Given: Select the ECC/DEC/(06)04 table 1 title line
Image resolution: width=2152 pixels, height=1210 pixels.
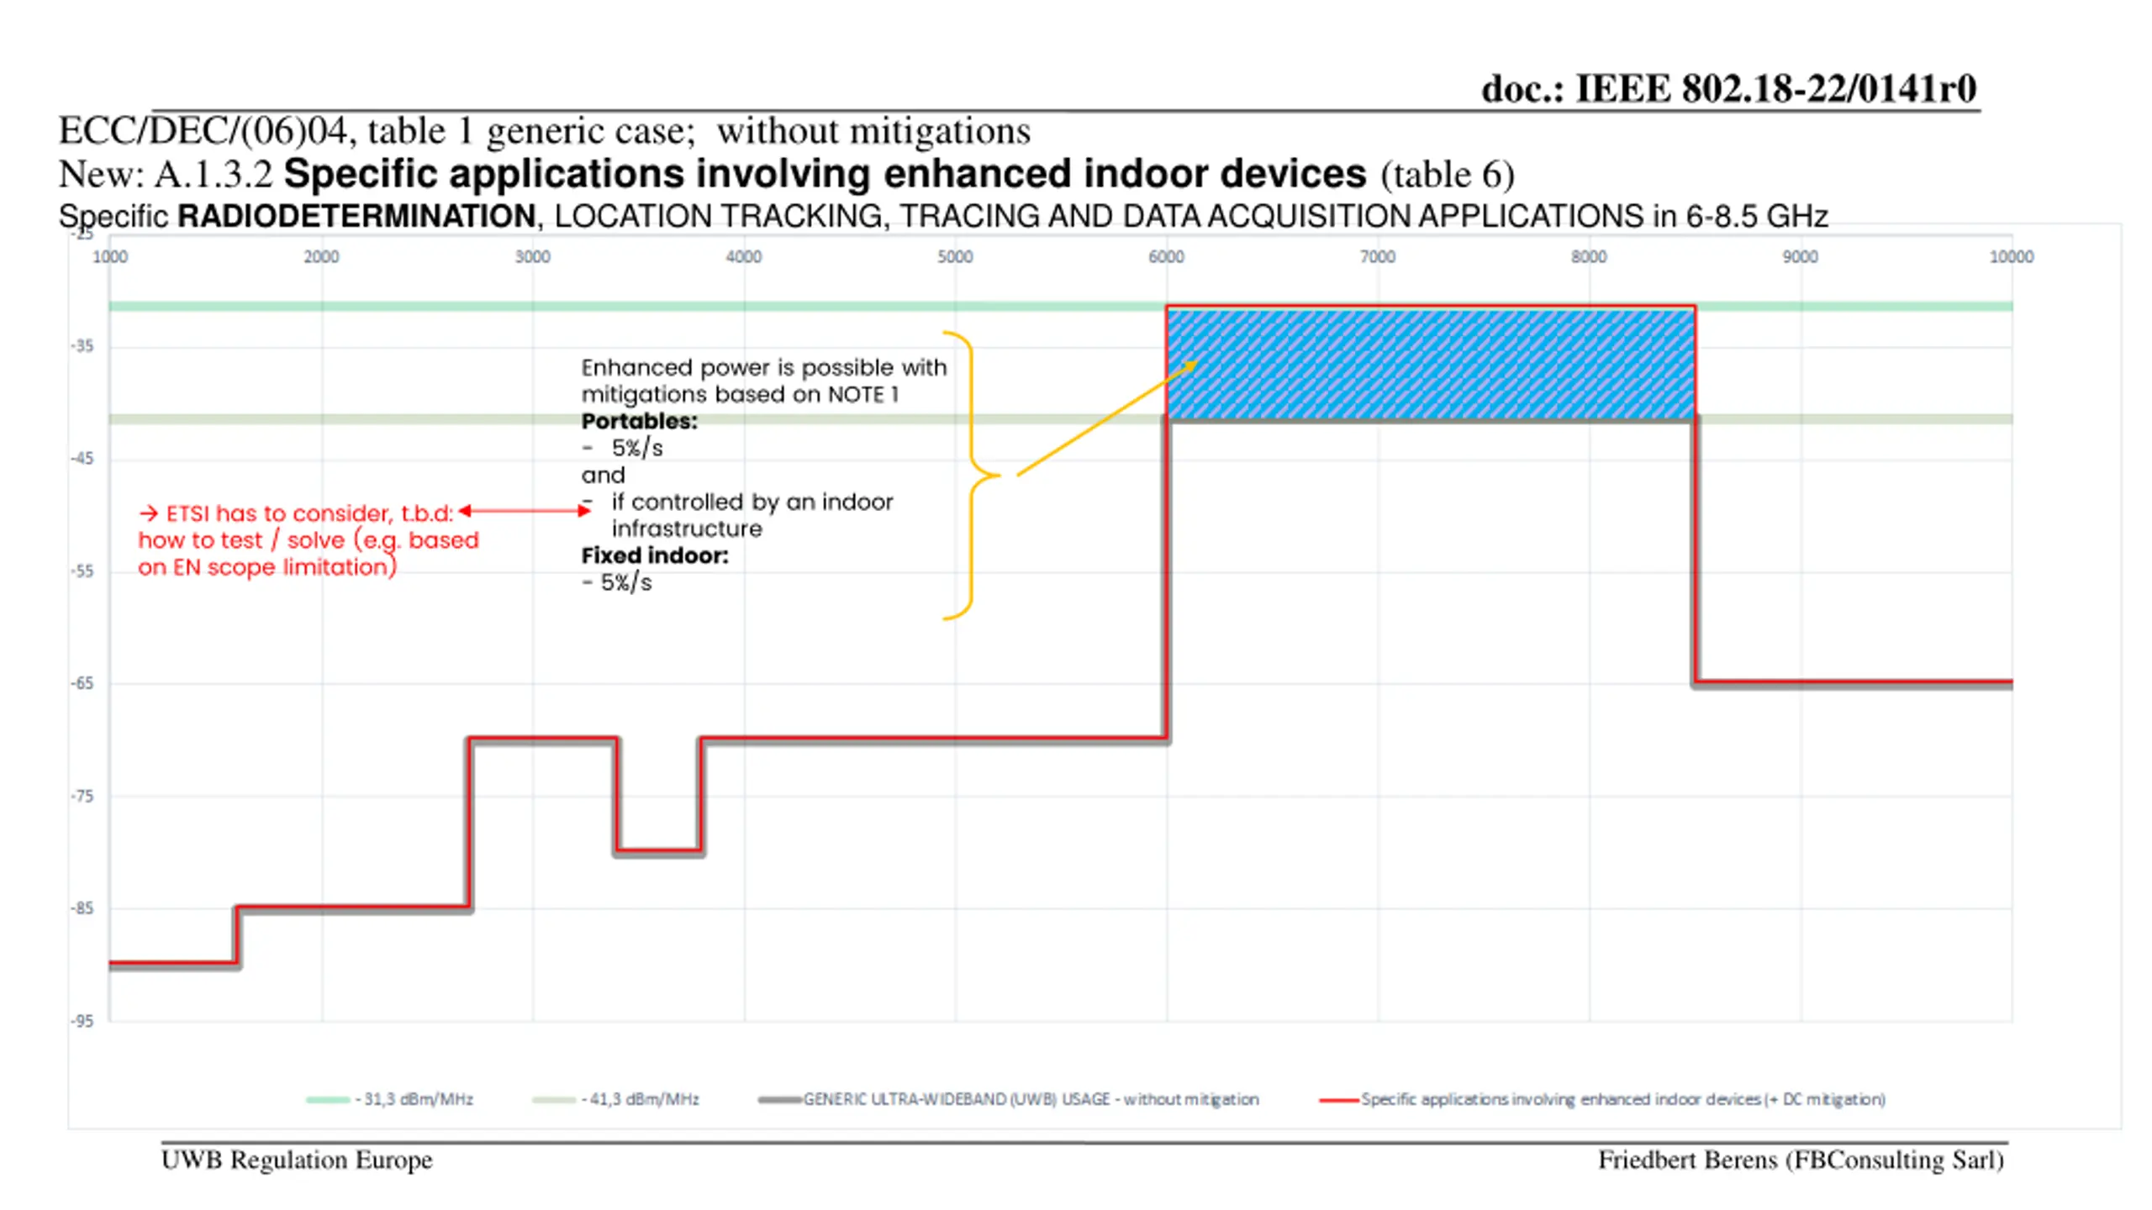Looking at the screenshot, I should pyautogui.click(x=544, y=131).
